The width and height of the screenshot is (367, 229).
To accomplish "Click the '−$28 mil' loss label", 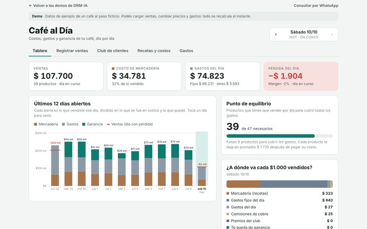I will tap(55, 143).
